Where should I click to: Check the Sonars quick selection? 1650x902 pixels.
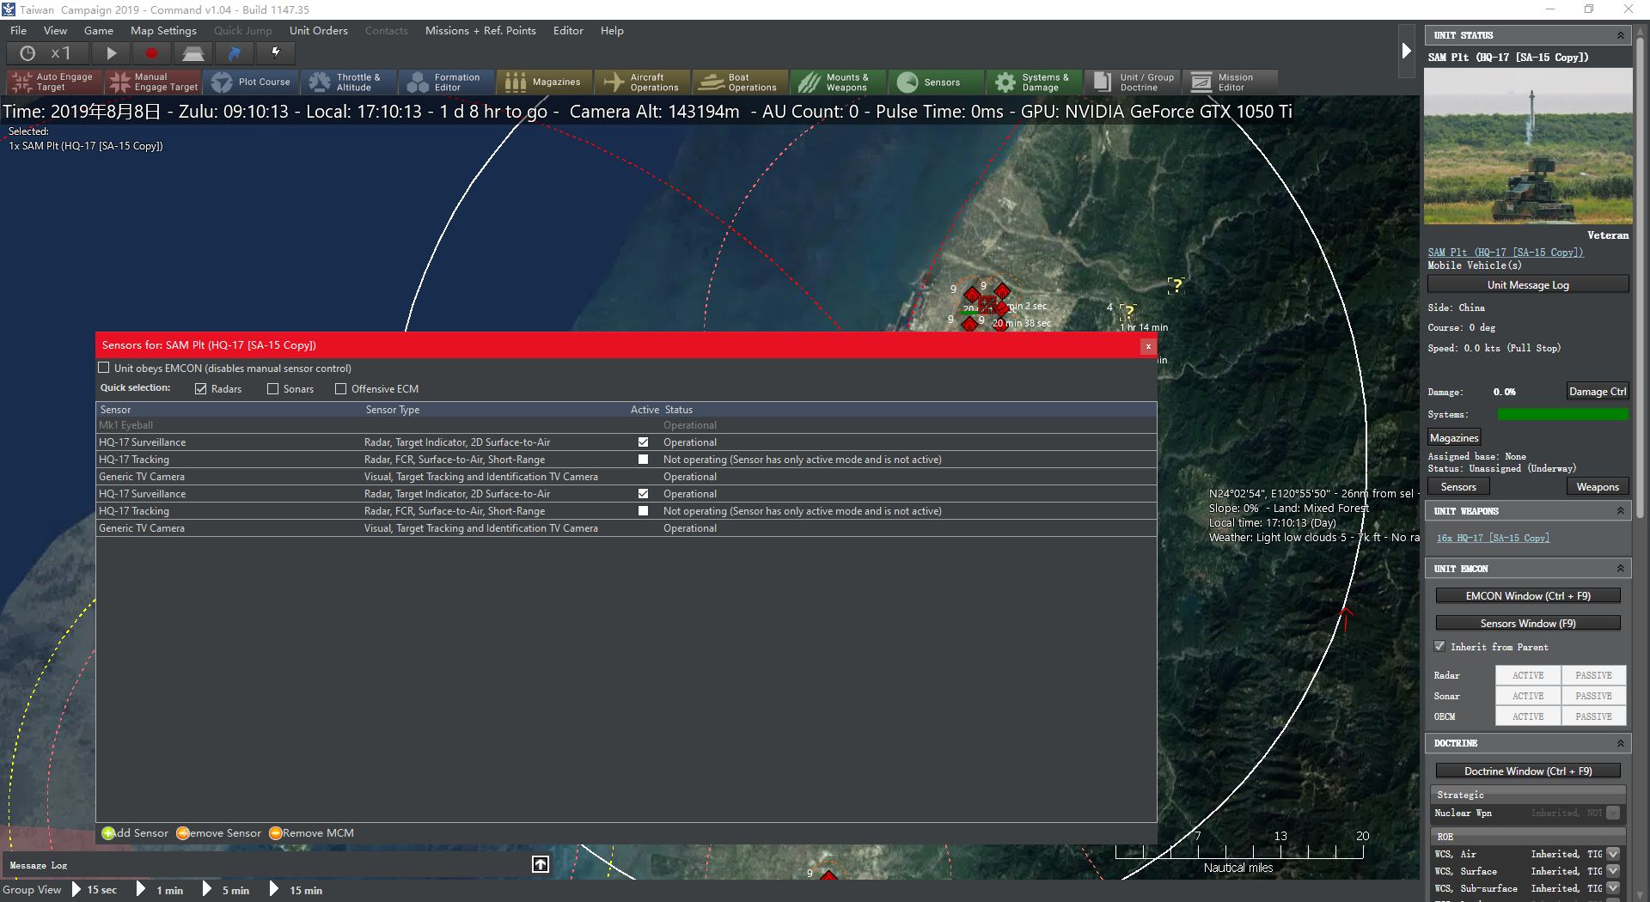click(273, 389)
